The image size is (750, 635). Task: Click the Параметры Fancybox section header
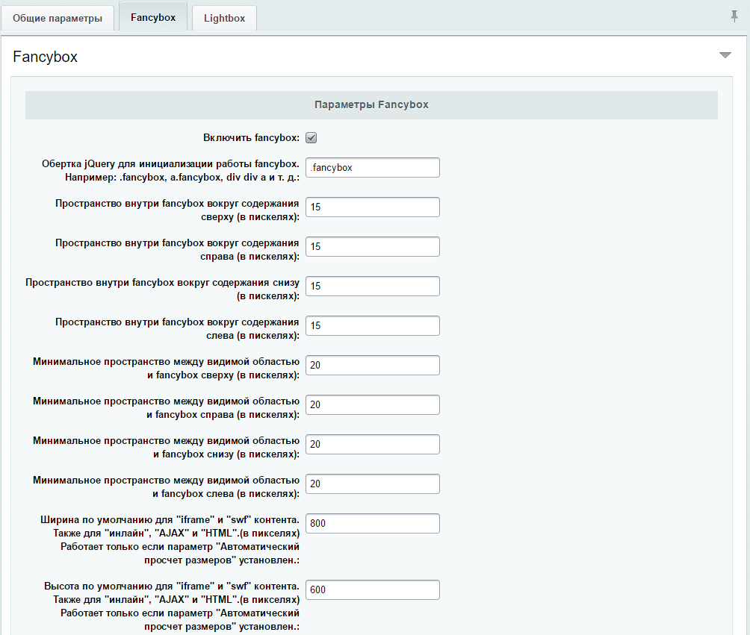372,105
